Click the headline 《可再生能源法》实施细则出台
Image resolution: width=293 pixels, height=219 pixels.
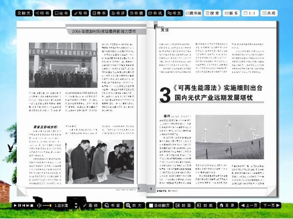coord(217,88)
